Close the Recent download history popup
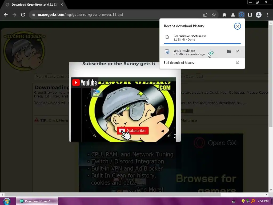 pos(237,26)
